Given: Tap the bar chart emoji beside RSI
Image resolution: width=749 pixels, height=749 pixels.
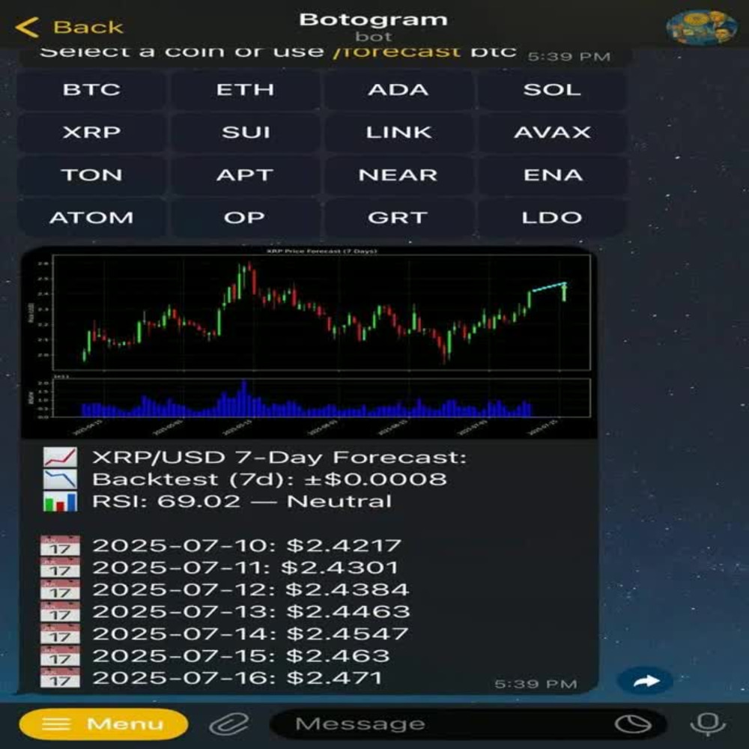Looking at the screenshot, I should 60,502.
